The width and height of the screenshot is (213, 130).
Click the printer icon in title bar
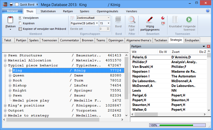(x=11, y=4)
